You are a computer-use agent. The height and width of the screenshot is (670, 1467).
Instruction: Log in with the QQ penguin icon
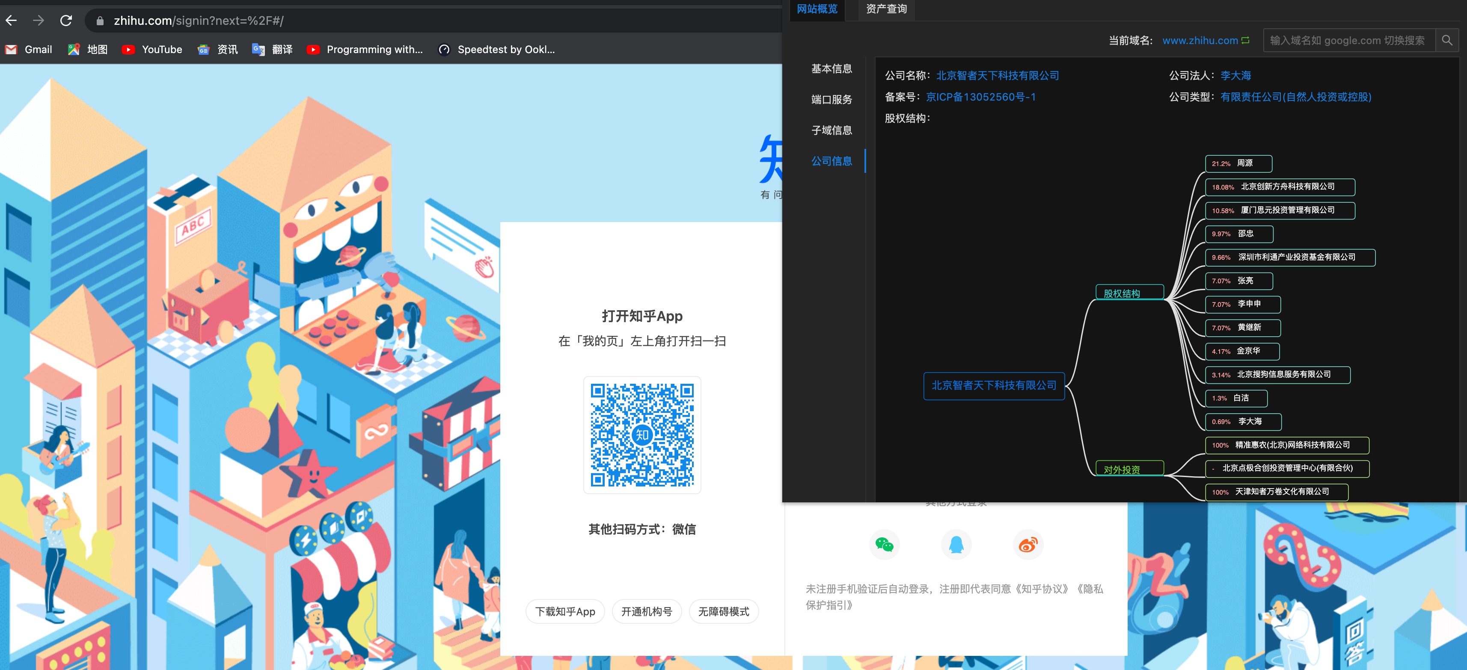(956, 545)
